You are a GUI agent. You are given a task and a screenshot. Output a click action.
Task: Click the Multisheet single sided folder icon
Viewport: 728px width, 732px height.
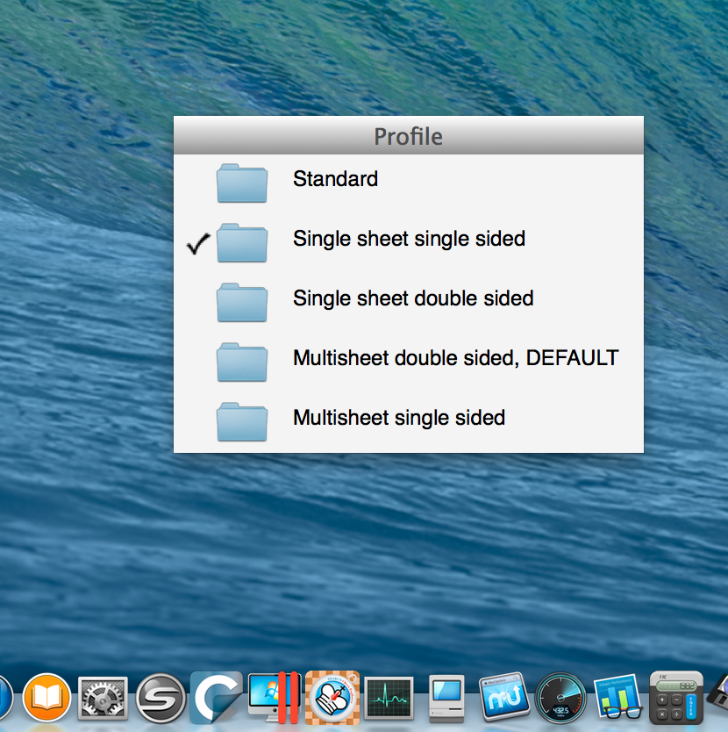(242, 422)
